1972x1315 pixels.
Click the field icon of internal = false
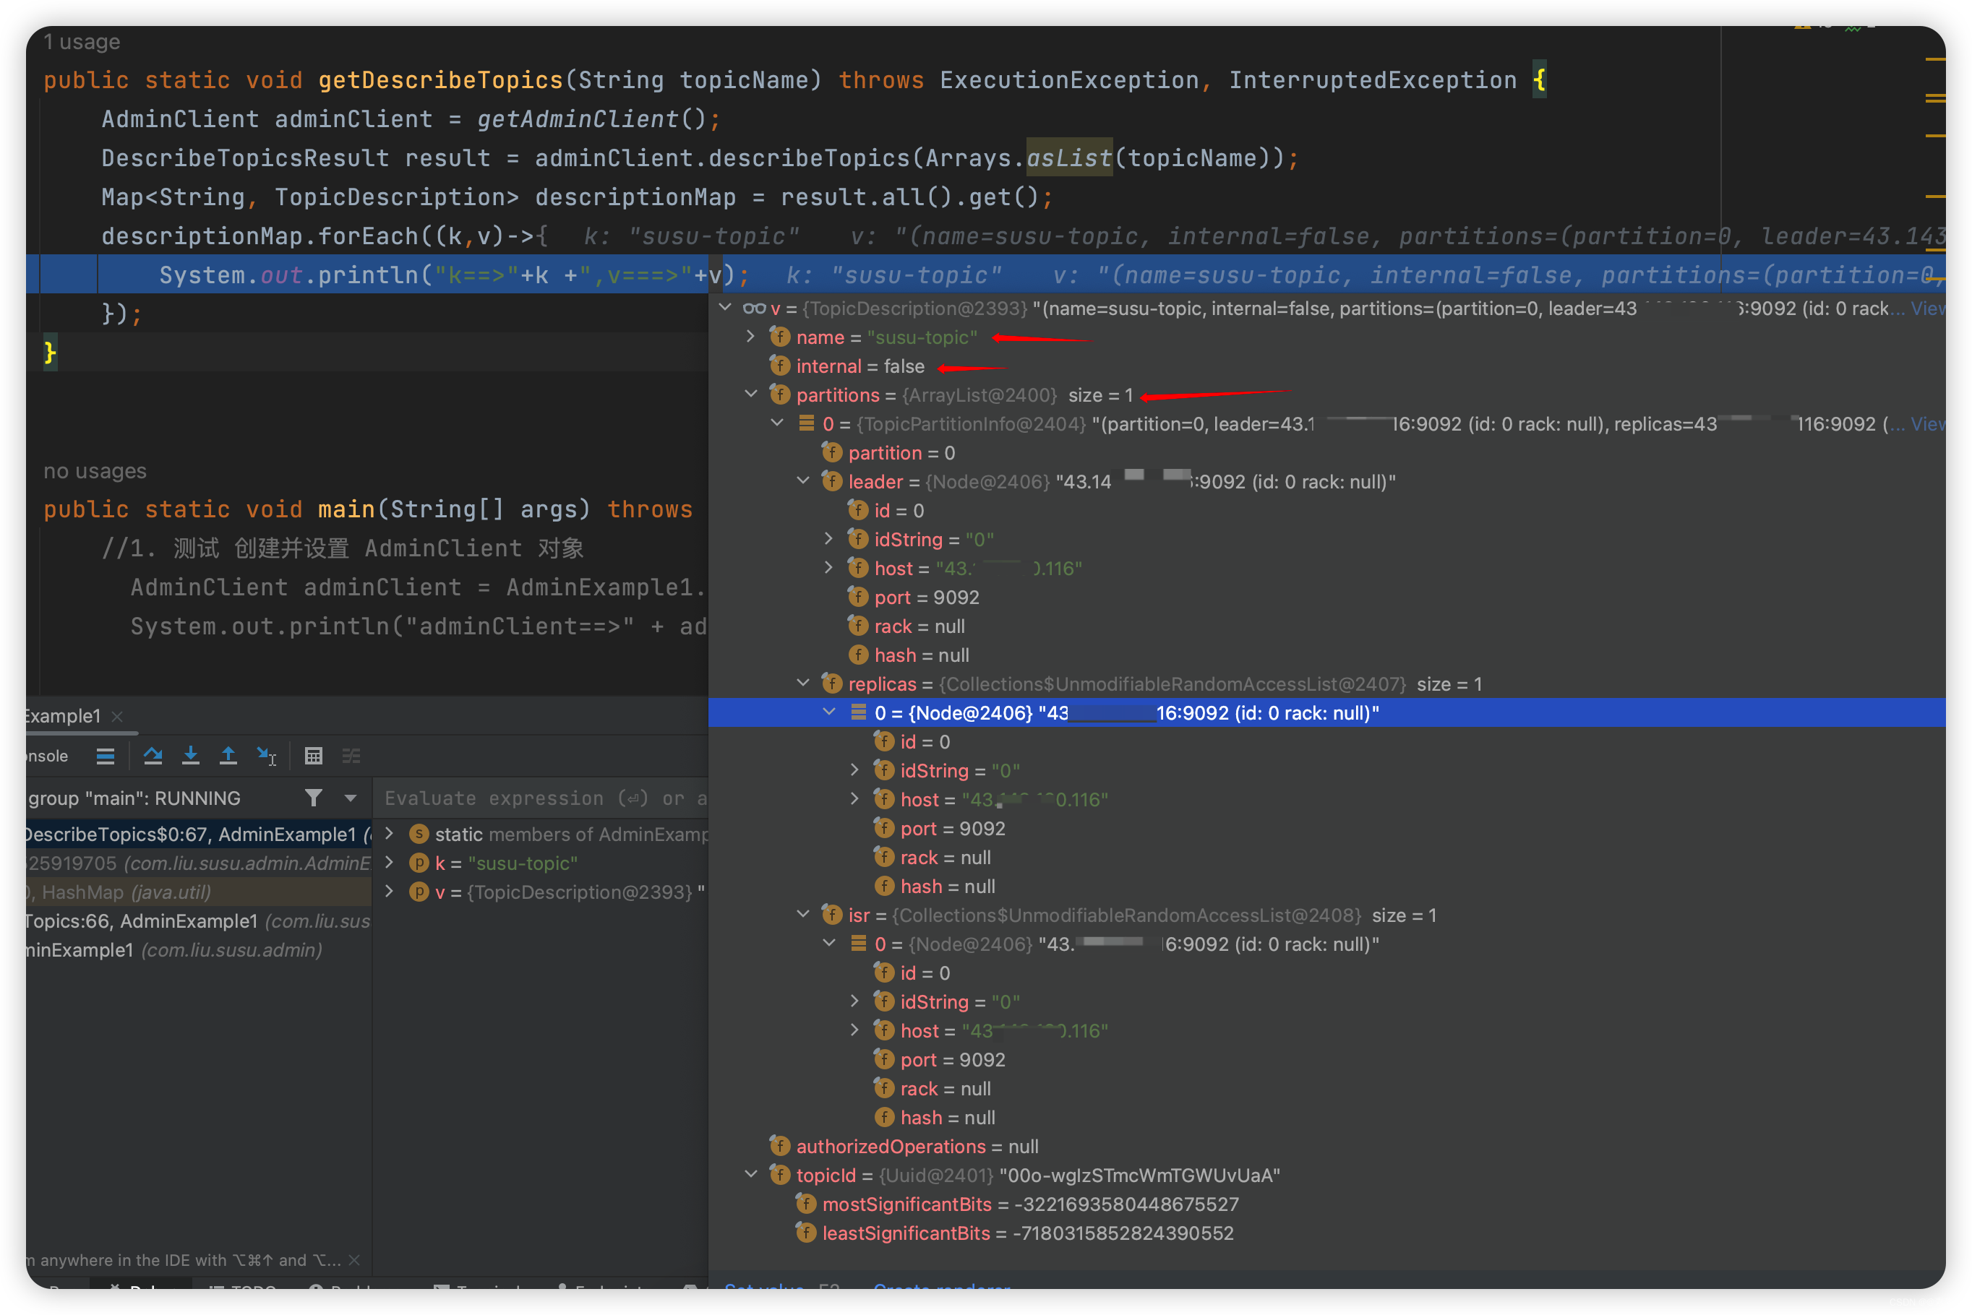(780, 366)
